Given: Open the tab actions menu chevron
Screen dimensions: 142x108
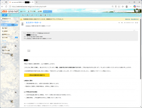Looking at the screenshot, I should [x=2, y=2].
